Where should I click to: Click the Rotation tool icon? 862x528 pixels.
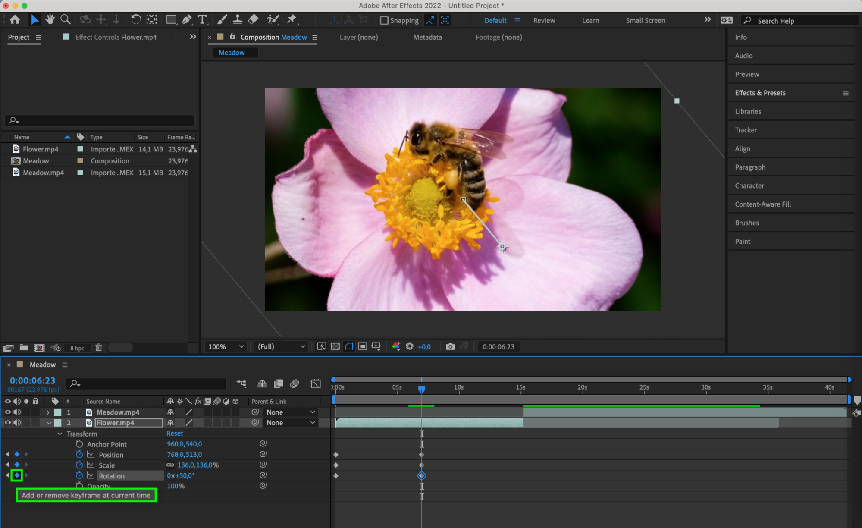click(x=135, y=19)
